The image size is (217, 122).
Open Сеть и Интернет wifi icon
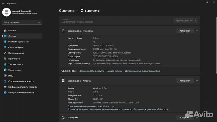(x=5, y=47)
